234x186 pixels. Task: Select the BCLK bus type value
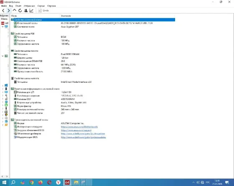tap(64, 37)
